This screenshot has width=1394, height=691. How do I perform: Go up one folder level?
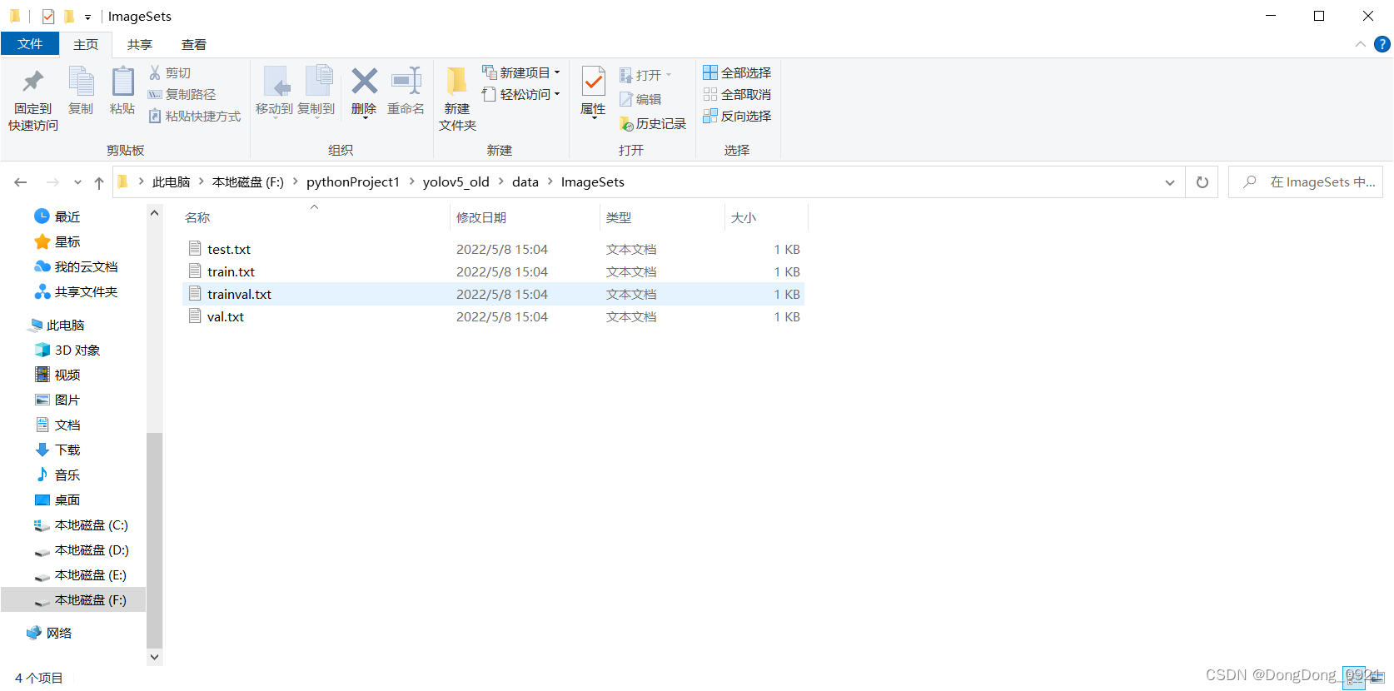[99, 182]
